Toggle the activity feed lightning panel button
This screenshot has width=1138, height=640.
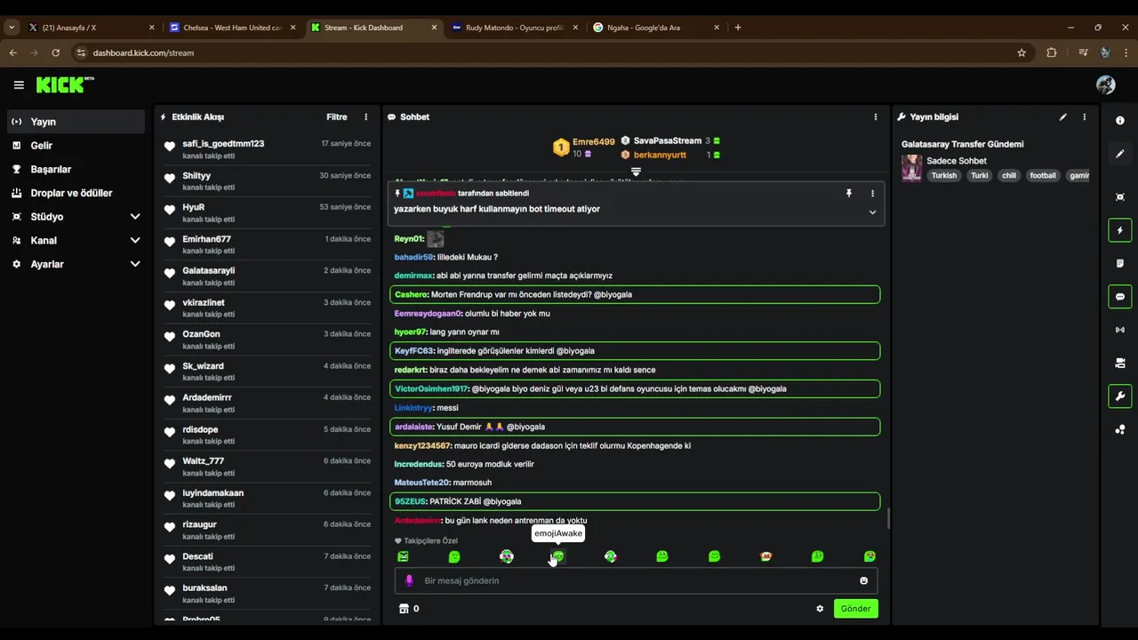(1120, 230)
